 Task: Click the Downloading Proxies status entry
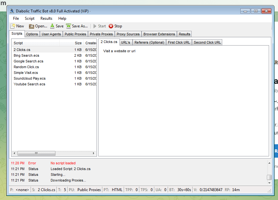[68, 180]
